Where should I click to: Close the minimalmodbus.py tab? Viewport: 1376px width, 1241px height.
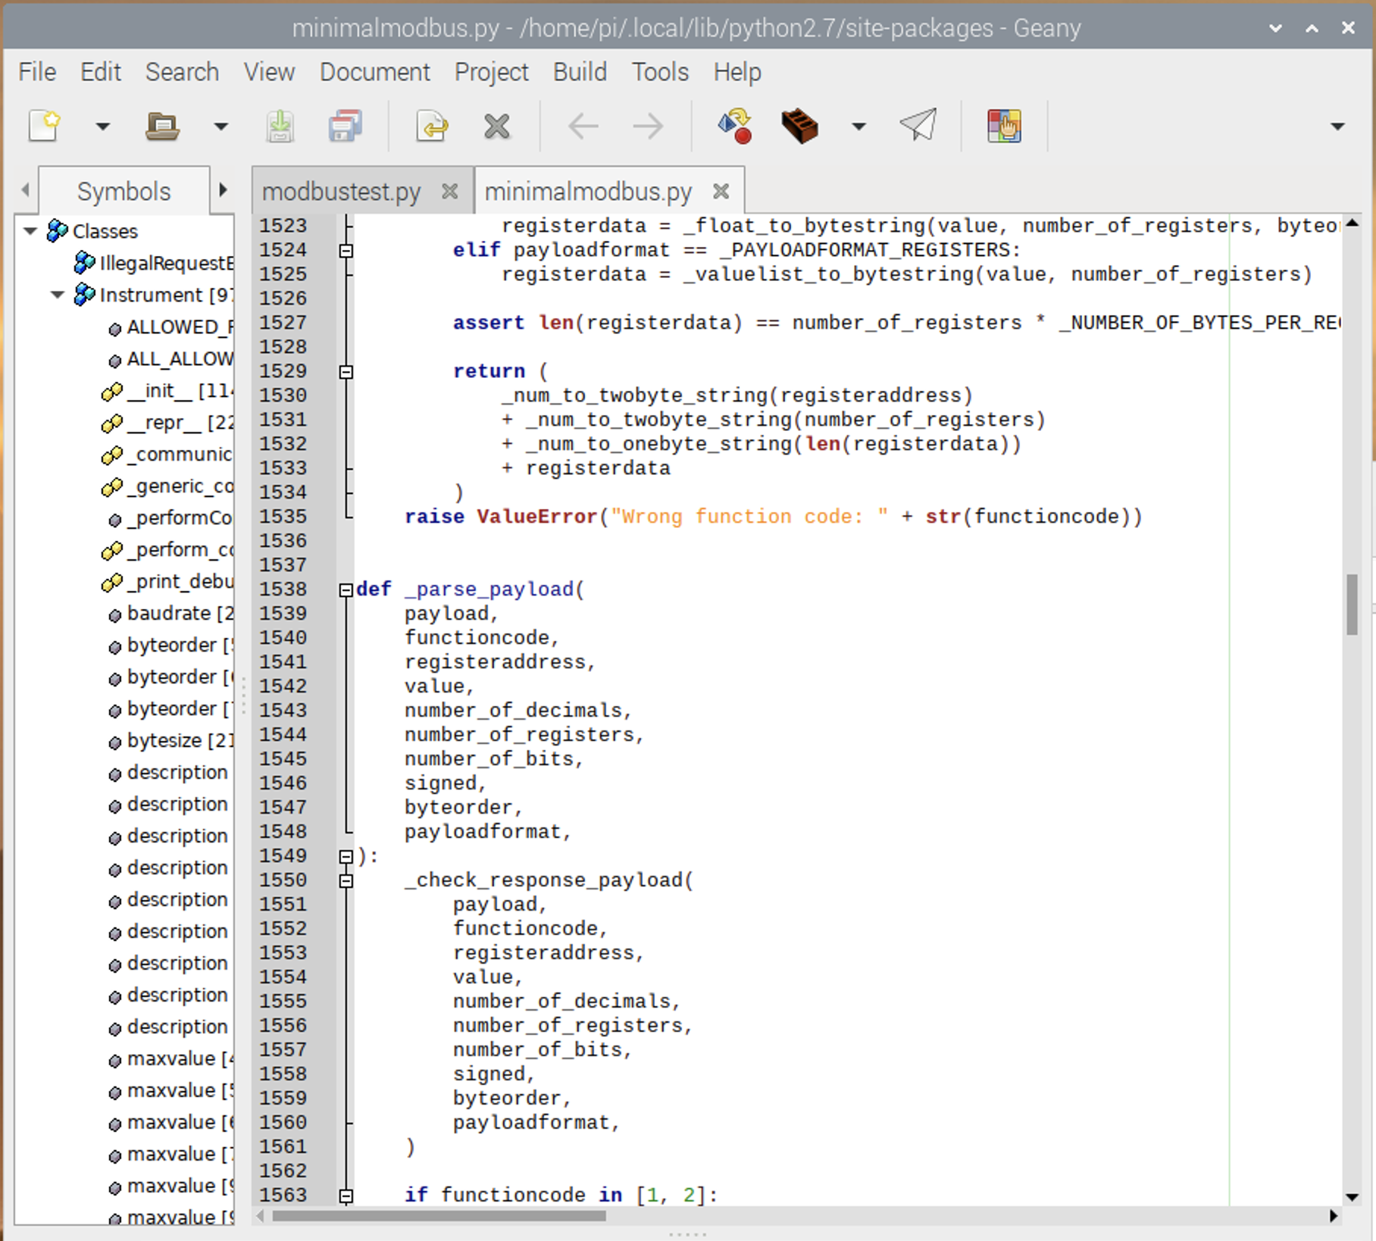(721, 192)
